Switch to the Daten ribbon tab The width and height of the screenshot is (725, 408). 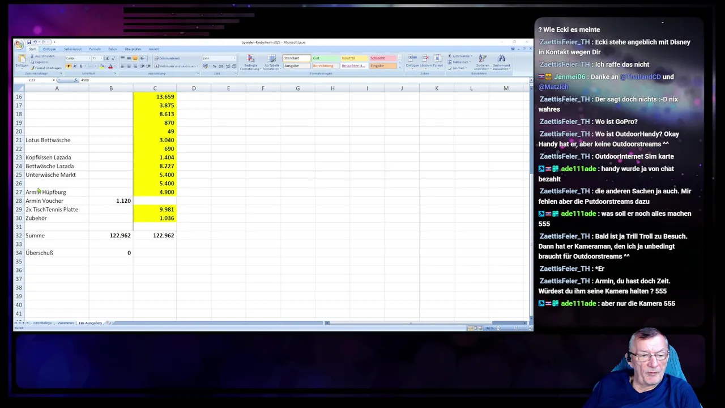(112, 49)
